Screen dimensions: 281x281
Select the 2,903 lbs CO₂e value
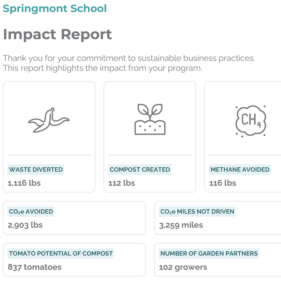(25, 225)
